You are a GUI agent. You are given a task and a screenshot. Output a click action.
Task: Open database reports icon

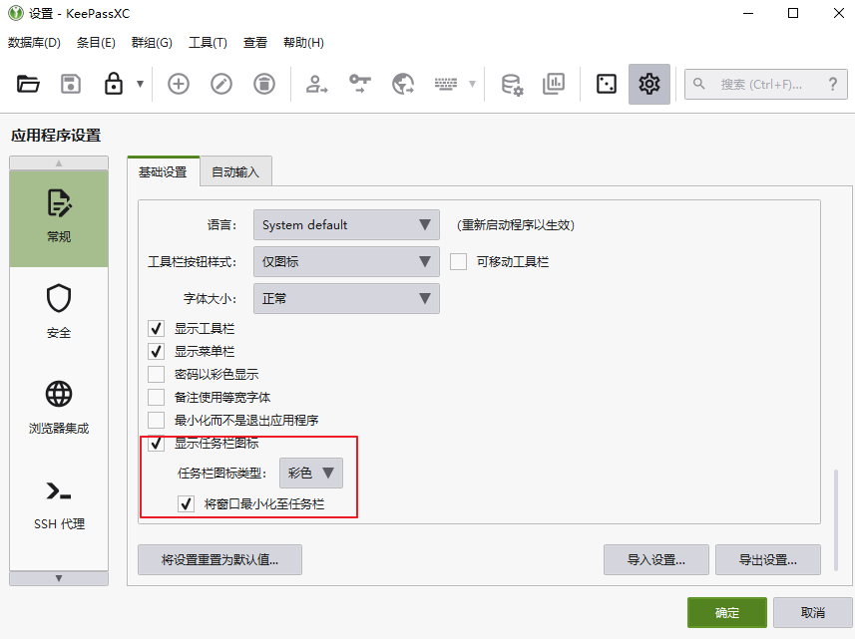[x=554, y=84]
